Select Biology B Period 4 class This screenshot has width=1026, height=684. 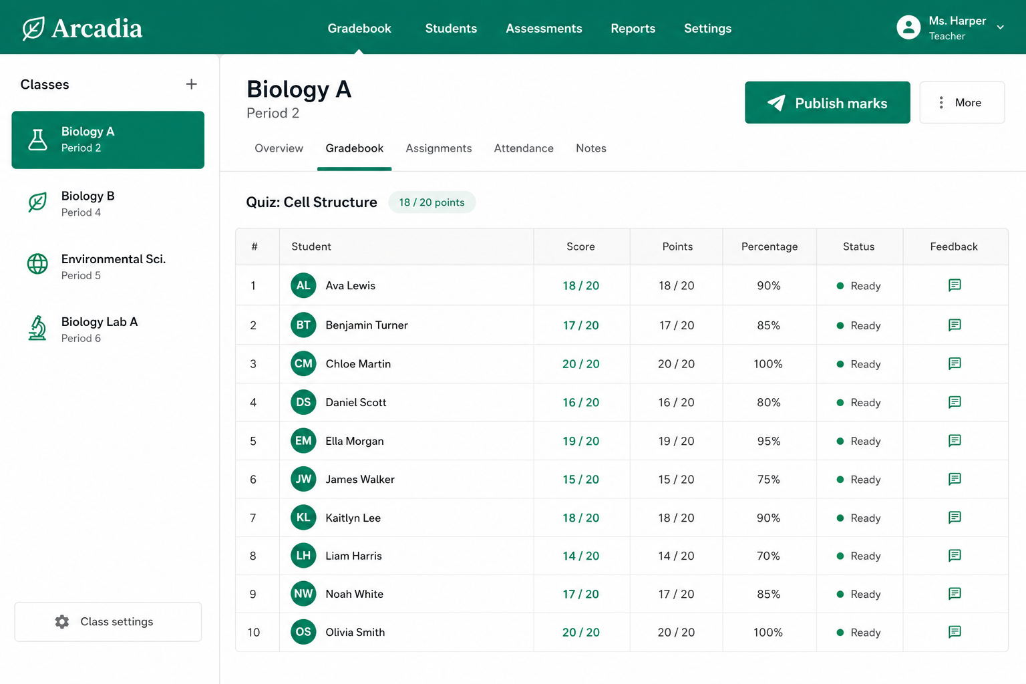tap(108, 204)
